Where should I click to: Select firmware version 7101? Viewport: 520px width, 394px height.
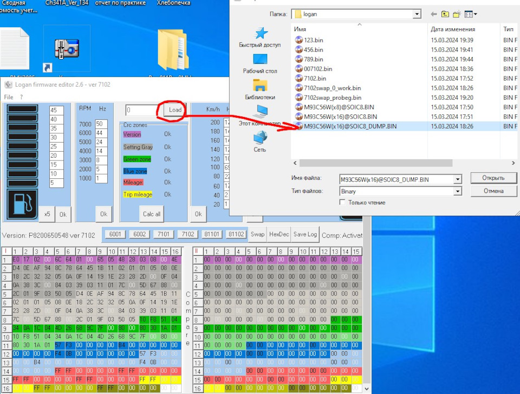(x=164, y=234)
